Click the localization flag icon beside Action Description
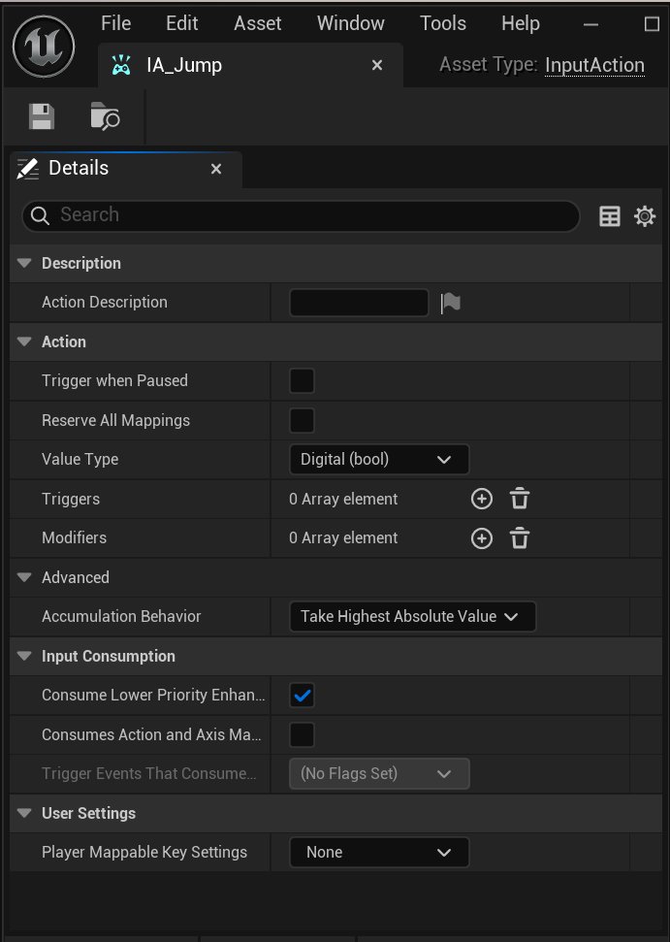This screenshot has height=942, width=670. click(450, 303)
